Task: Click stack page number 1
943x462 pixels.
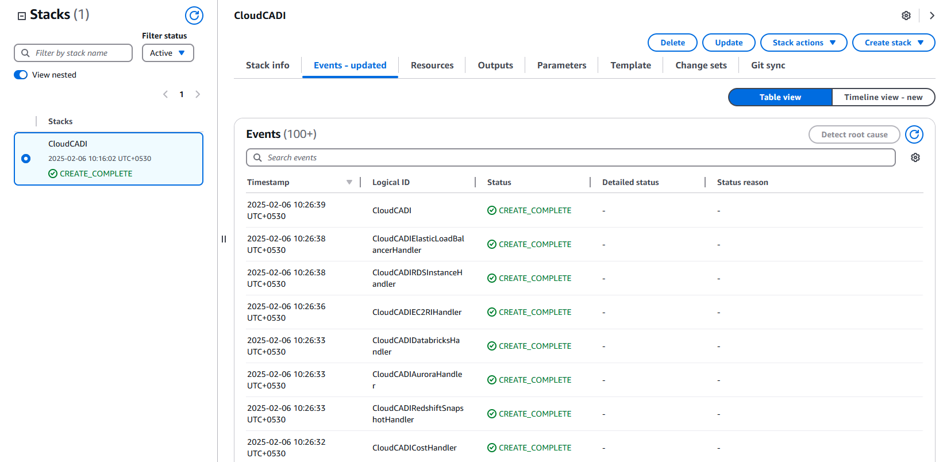Action: click(x=182, y=94)
